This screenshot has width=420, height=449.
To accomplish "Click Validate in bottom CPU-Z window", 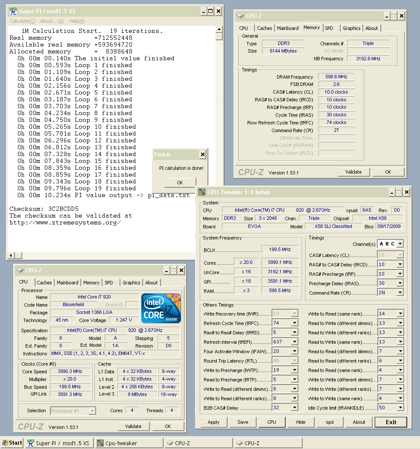I will pos(133,426).
